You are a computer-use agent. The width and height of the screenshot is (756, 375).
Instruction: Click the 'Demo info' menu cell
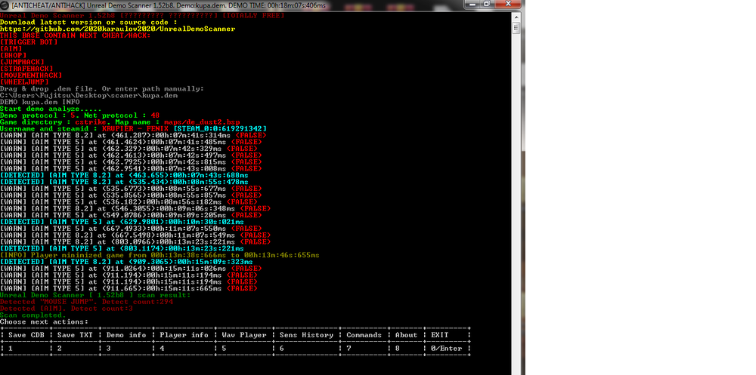(125, 335)
